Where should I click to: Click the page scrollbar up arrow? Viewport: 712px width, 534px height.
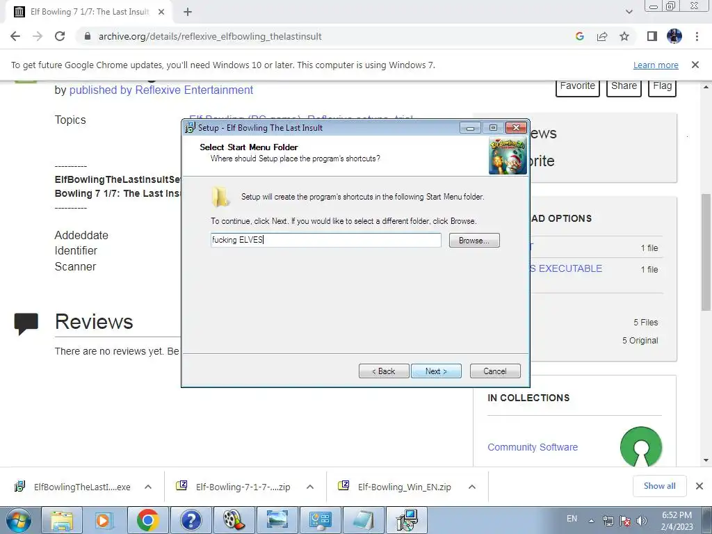point(706,87)
